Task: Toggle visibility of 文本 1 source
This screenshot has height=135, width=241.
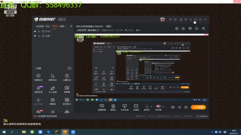Action: click(35, 31)
